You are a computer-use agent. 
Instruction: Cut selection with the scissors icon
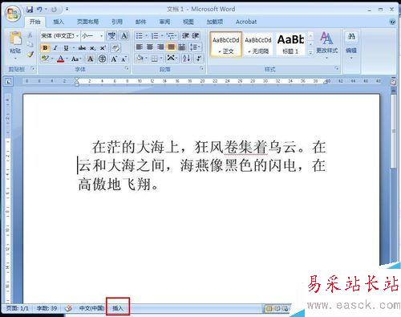click(30, 35)
